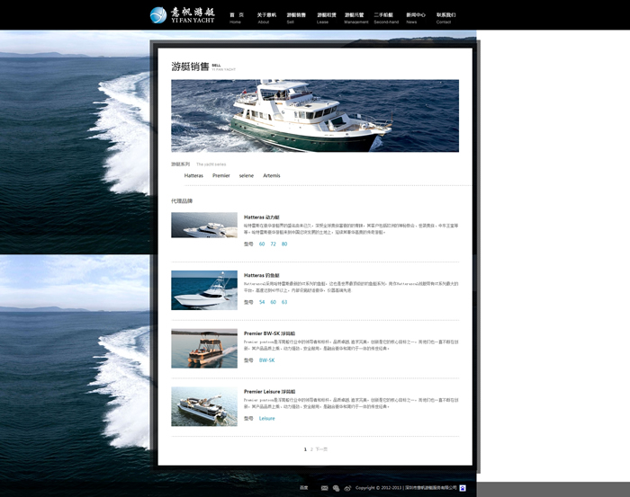Click the Baidu link in footer

(x=304, y=488)
